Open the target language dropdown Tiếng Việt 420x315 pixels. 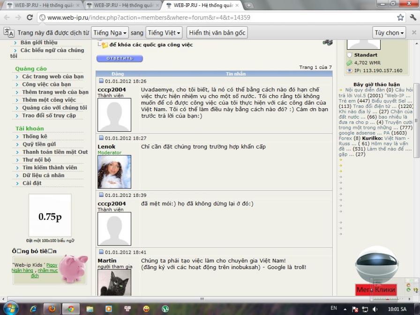(164, 33)
